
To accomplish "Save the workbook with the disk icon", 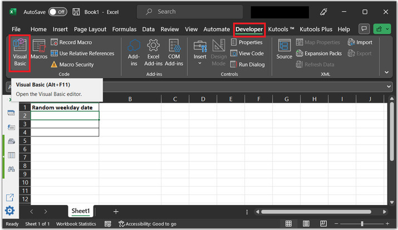I will 76,12.
